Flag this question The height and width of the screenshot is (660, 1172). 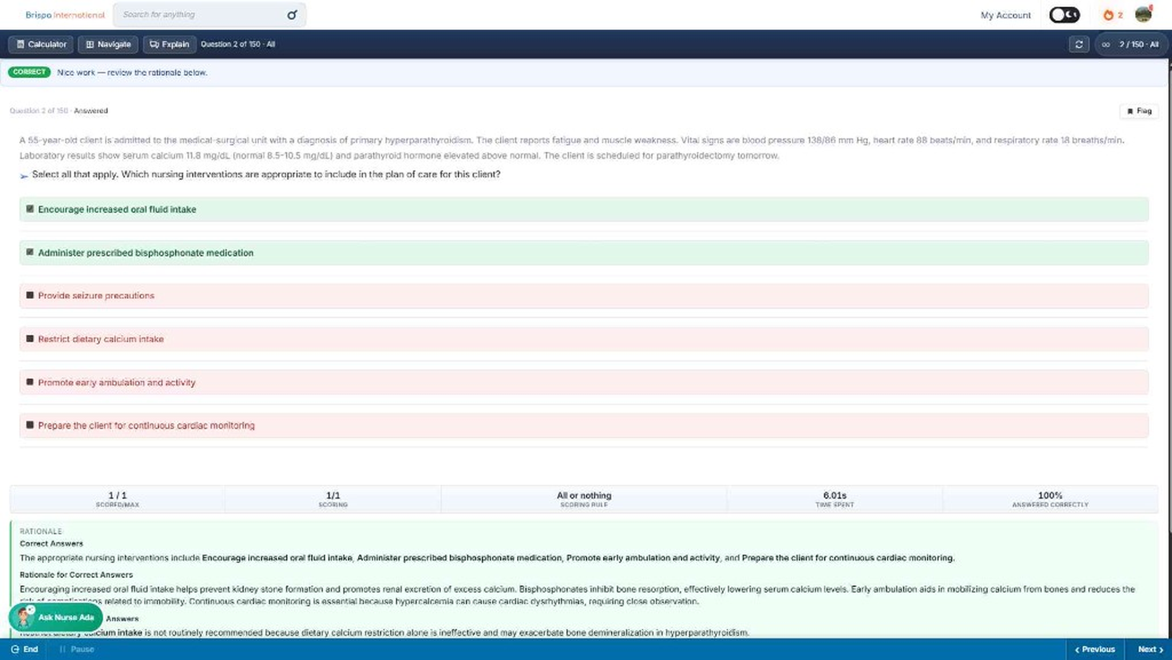click(1139, 111)
